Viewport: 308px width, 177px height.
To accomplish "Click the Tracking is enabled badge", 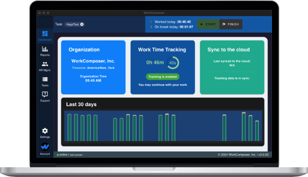I will [163, 77].
